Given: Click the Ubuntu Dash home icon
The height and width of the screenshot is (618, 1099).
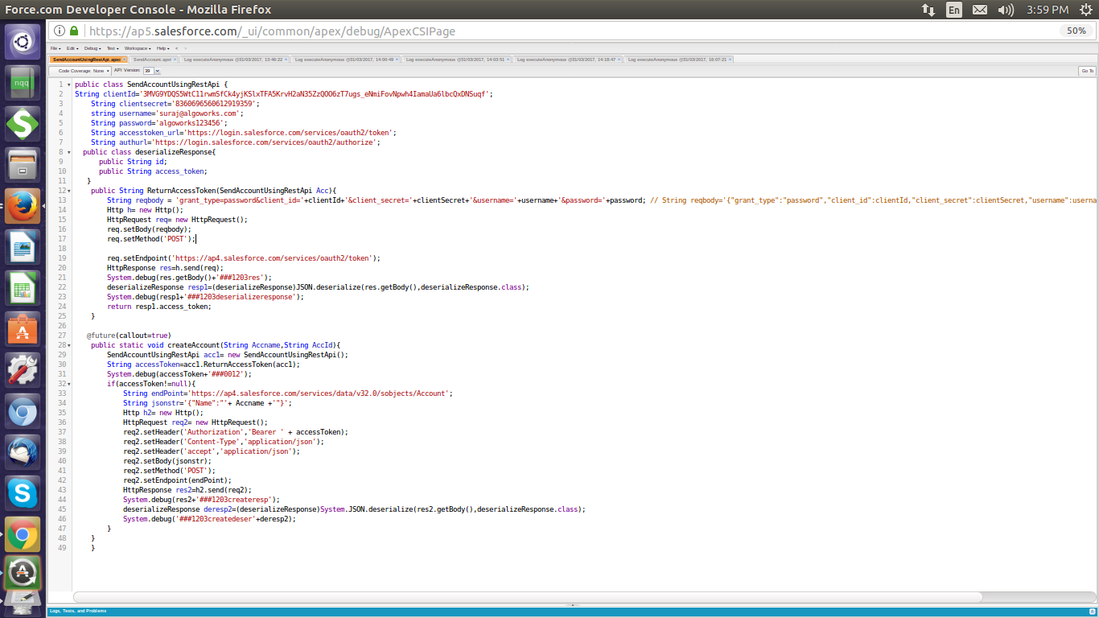Looking at the screenshot, I should coord(23,41).
